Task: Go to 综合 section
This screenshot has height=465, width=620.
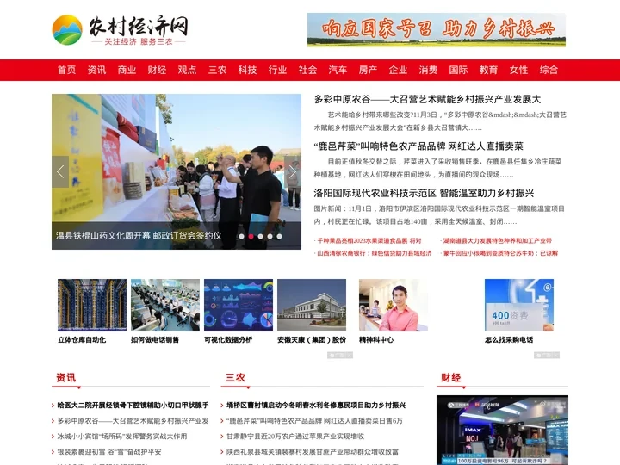Action: [x=549, y=70]
